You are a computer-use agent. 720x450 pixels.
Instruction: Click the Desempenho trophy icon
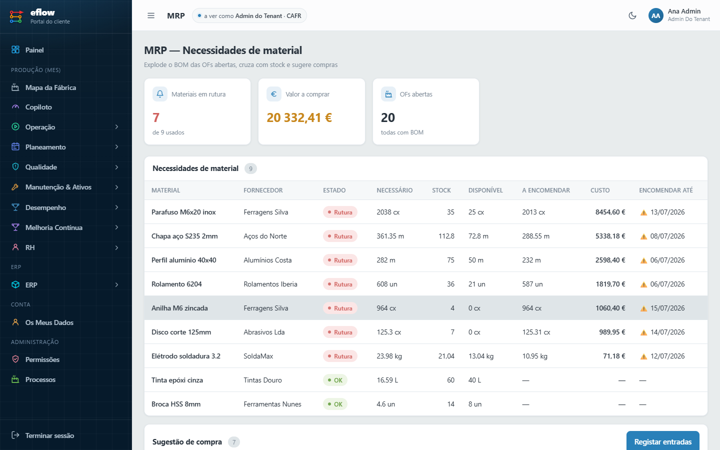[x=15, y=207]
